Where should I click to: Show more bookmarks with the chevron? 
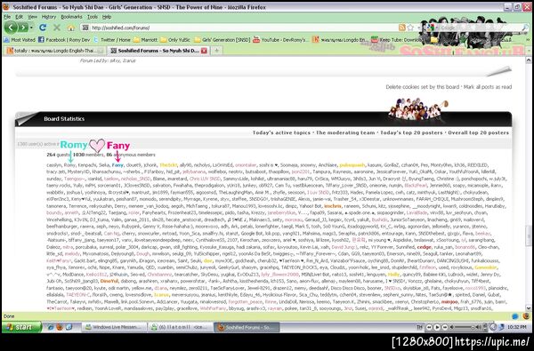coord(529,40)
